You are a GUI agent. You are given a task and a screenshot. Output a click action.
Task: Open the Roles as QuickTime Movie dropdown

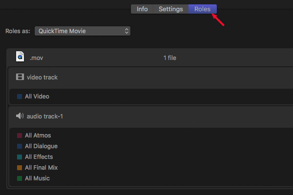(x=83, y=31)
